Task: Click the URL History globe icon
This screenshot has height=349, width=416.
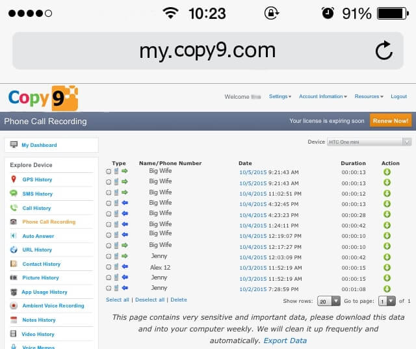Action: pos(14,250)
